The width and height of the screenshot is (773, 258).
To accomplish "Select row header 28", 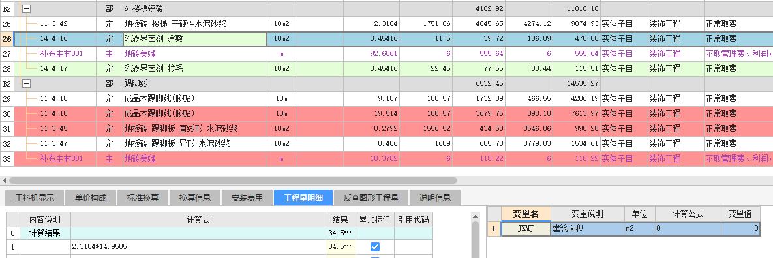I will pos(7,69).
